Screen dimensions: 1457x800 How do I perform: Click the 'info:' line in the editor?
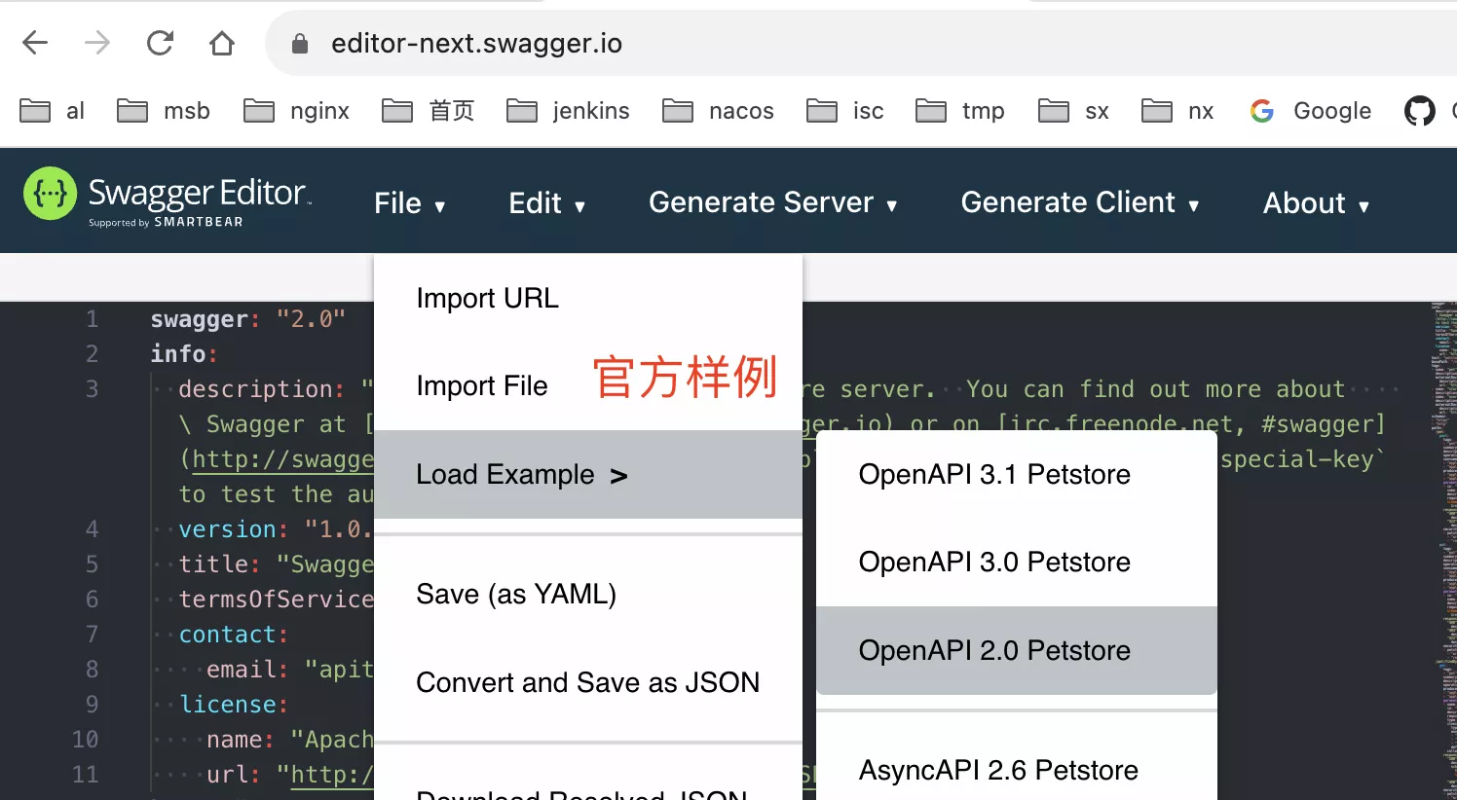[x=184, y=354]
